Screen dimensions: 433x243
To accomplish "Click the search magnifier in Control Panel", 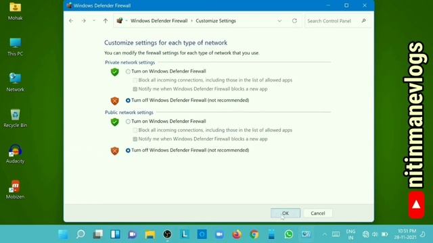I will pyautogui.click(x=364, y=21).
